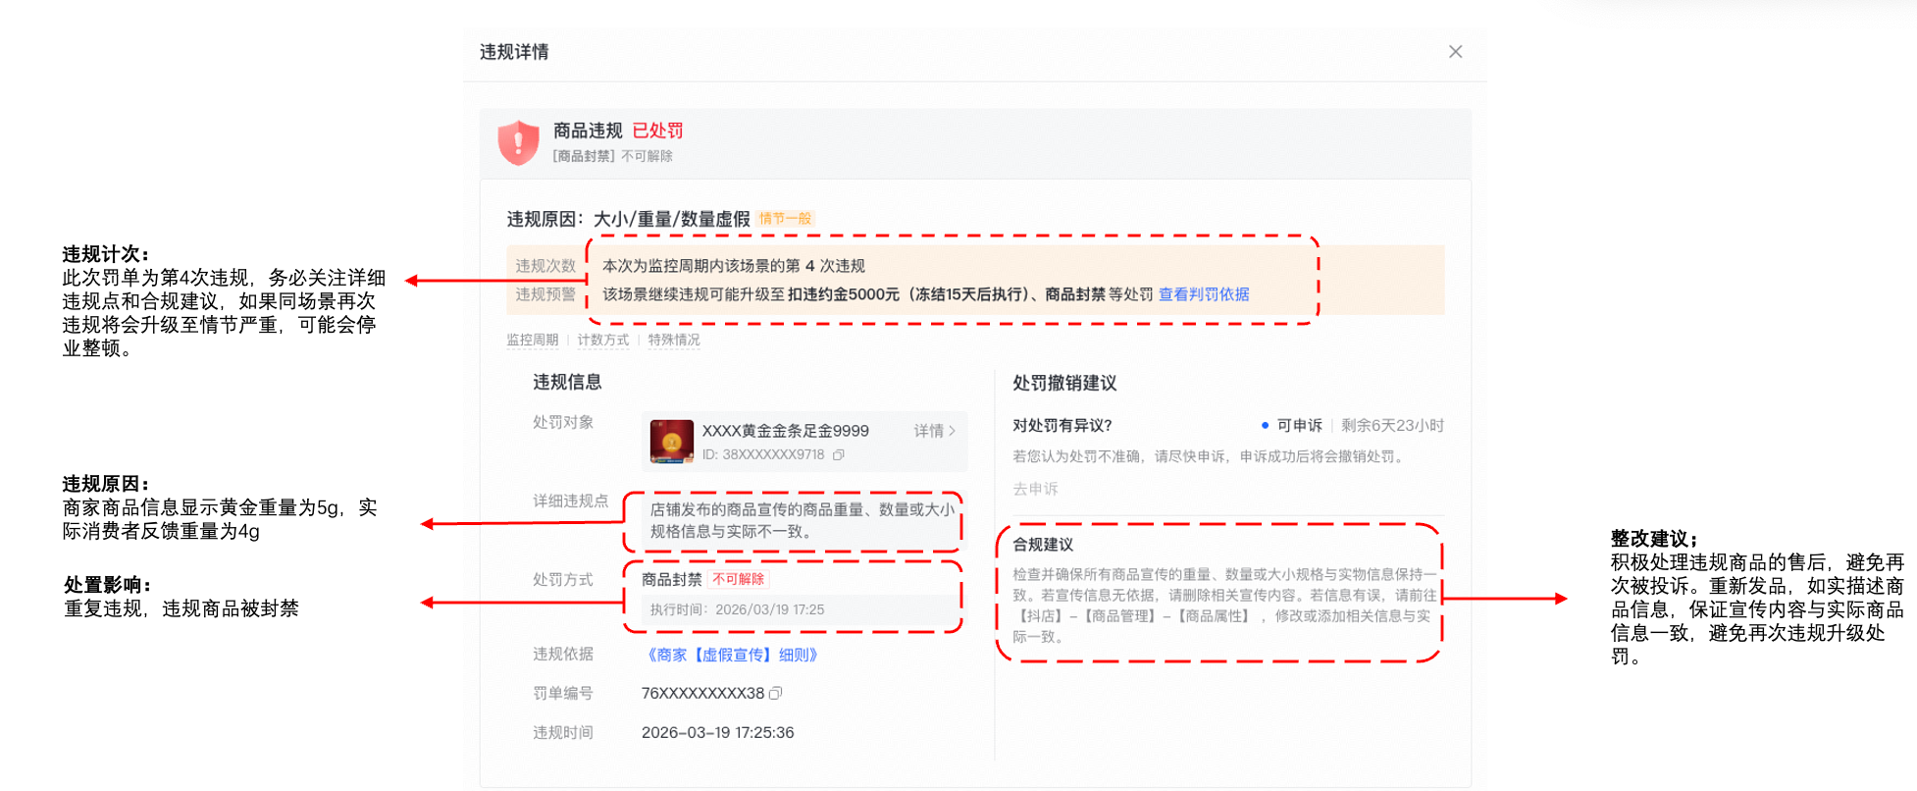Click the 已处罚 status label
The width and height of the screenshot is (1917, 791).
[x=657, y=131]
